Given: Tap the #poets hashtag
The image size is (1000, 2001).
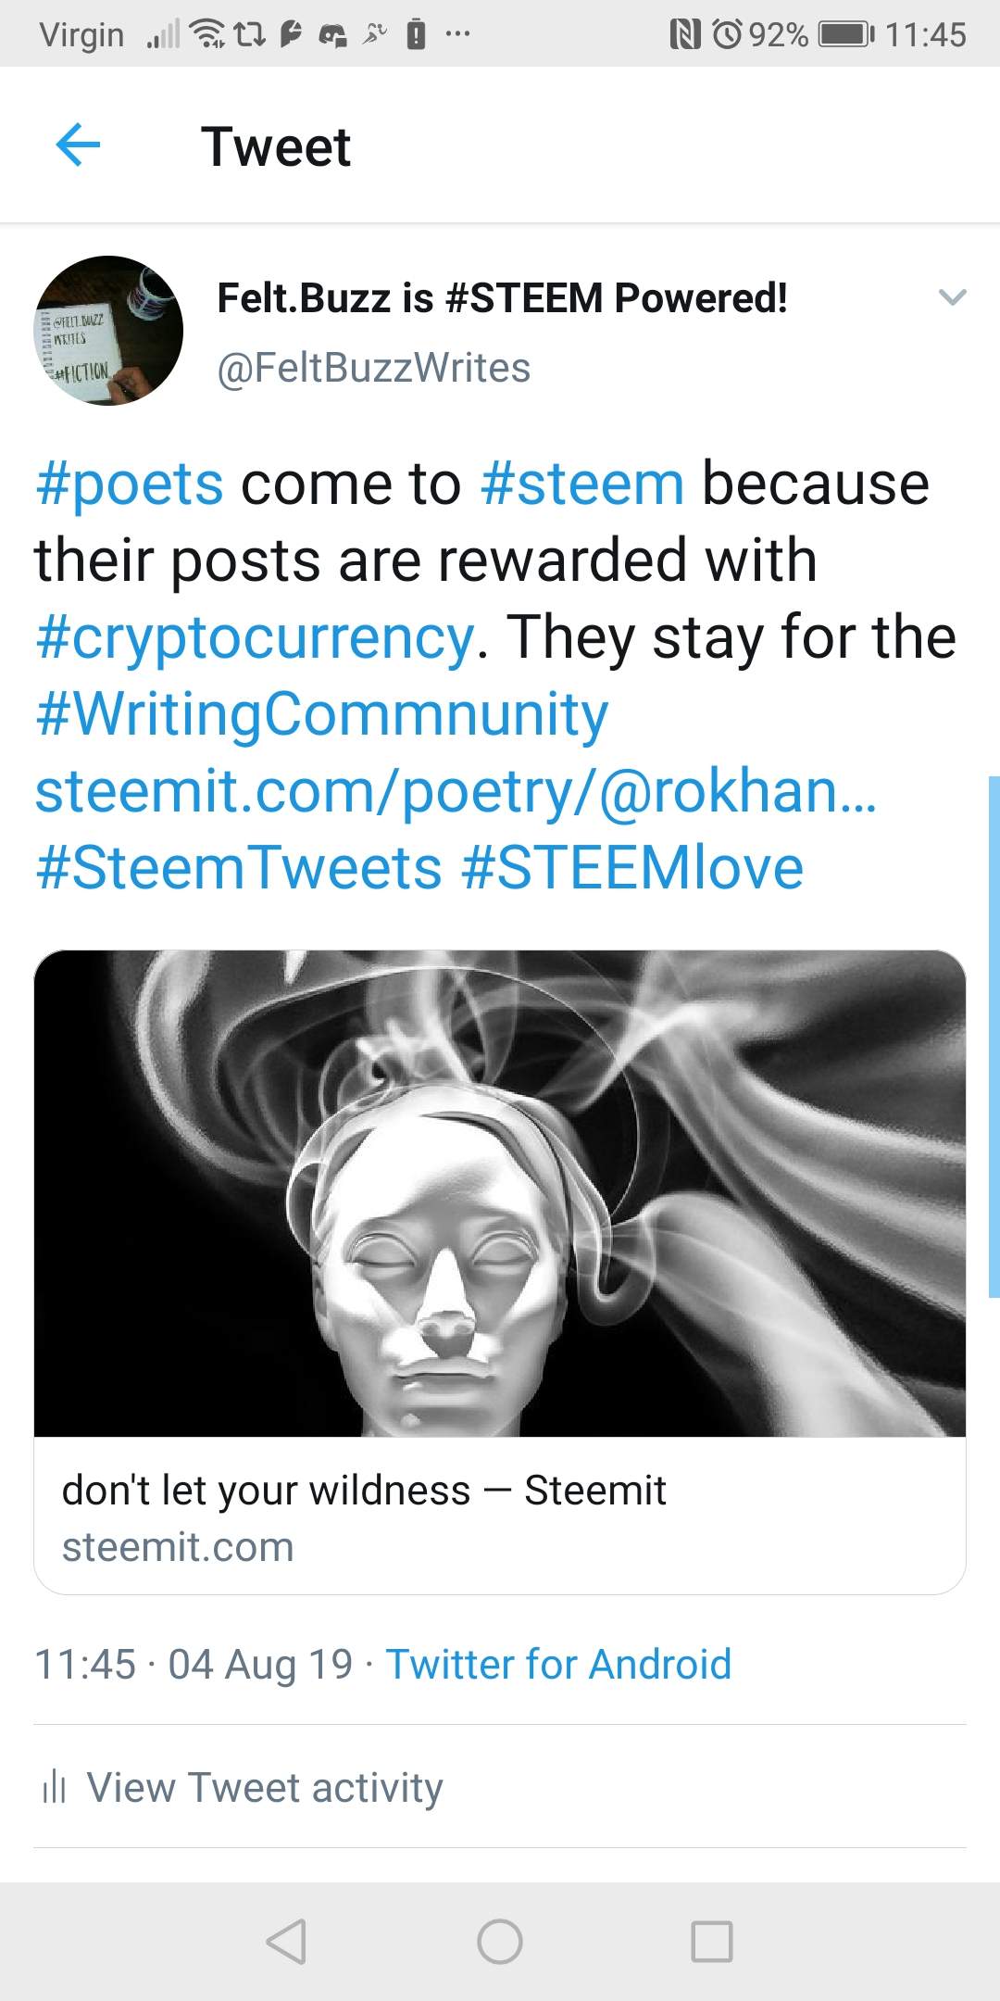Looking at the screenshot, I should pyautogui.click(x=130, y=485).
